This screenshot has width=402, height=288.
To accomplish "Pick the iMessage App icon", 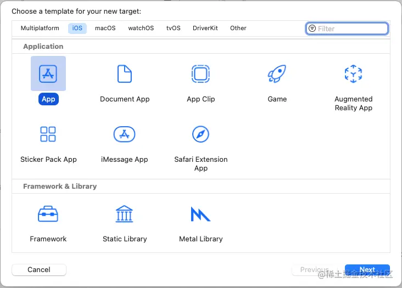I will [124, 134].
